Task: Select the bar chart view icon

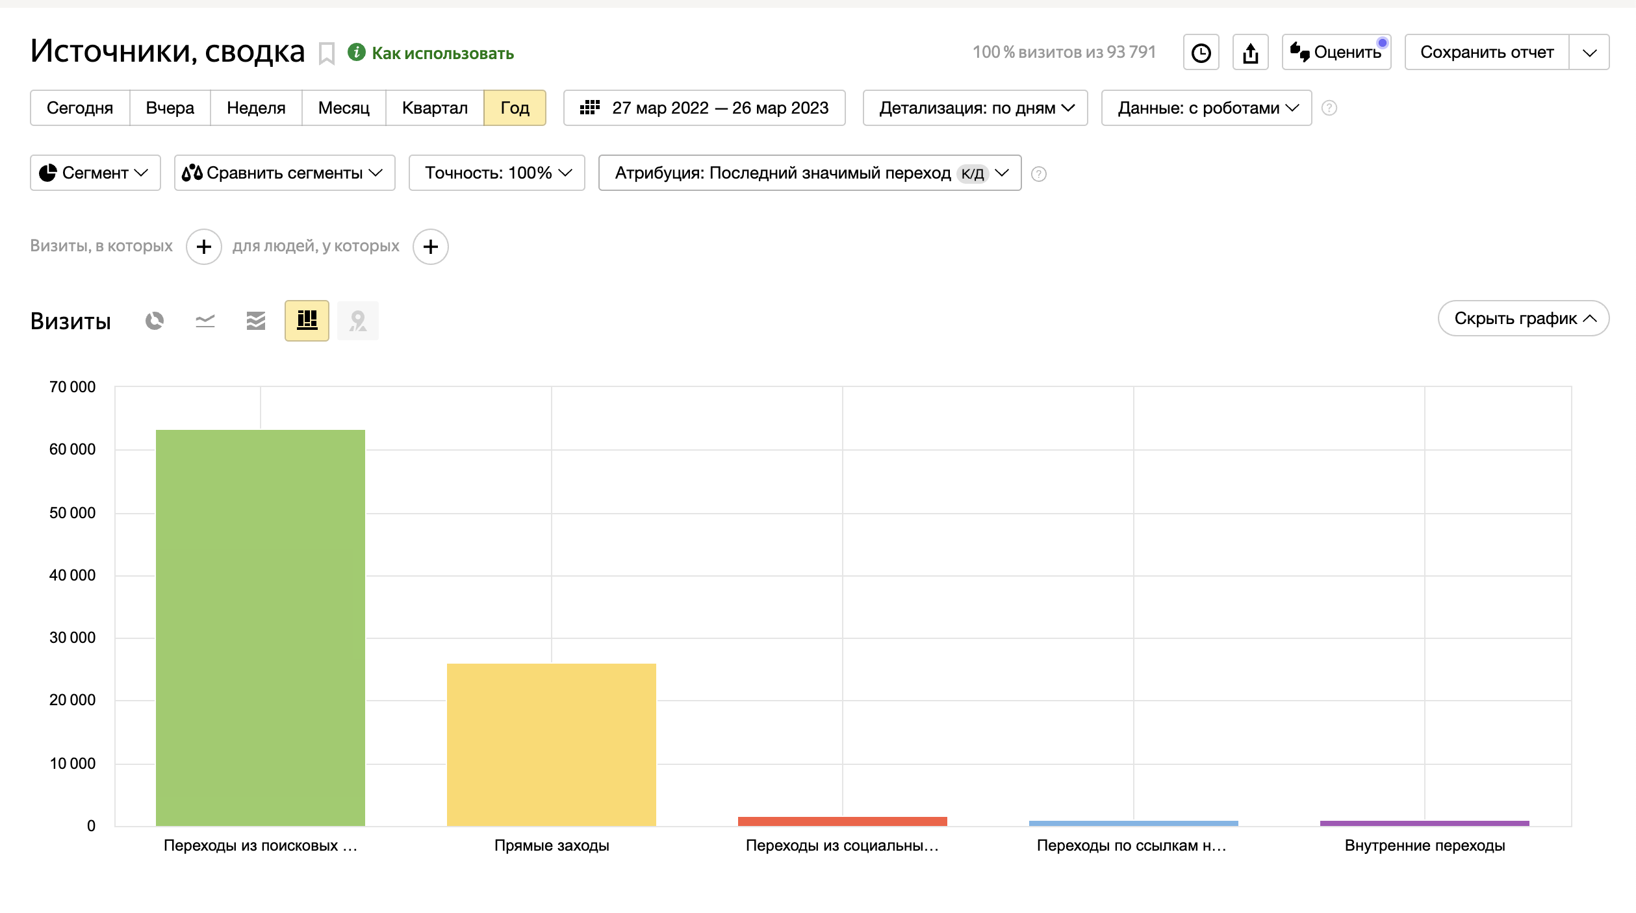Action: click(x=307, y=321)
